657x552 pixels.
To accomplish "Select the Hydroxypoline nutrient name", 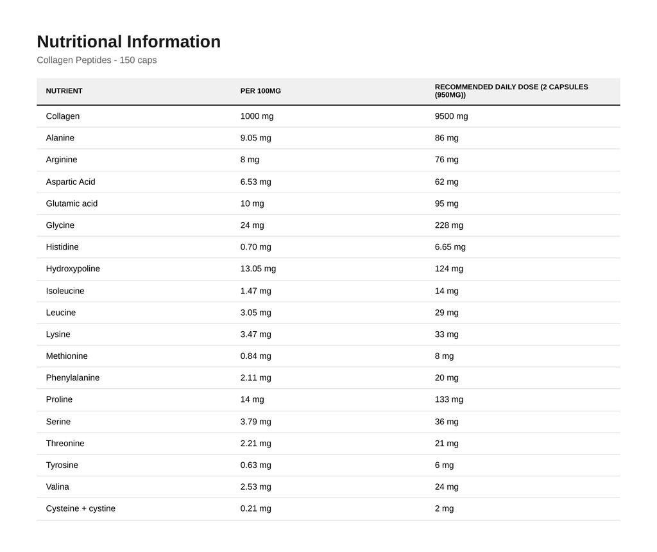I will [x=73, y=269].
